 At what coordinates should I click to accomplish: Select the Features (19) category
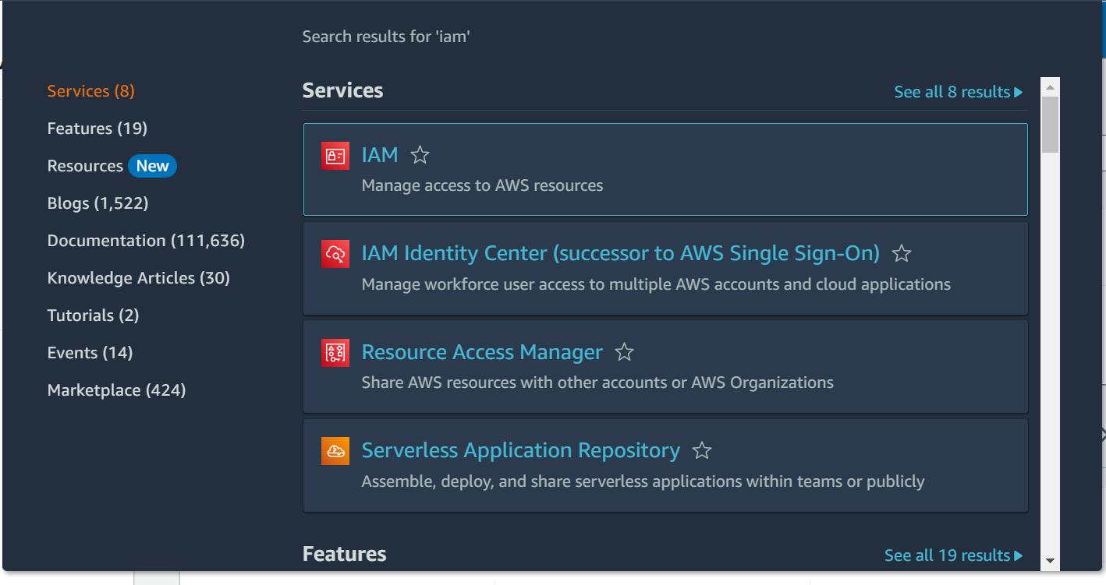coord(97,129)
